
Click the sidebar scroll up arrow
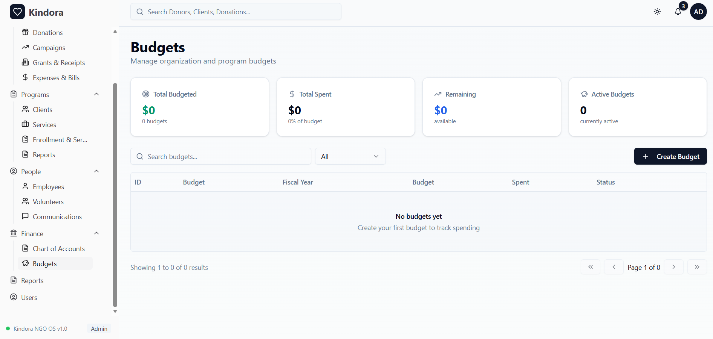pyautogui.click(x=115, y=32)
